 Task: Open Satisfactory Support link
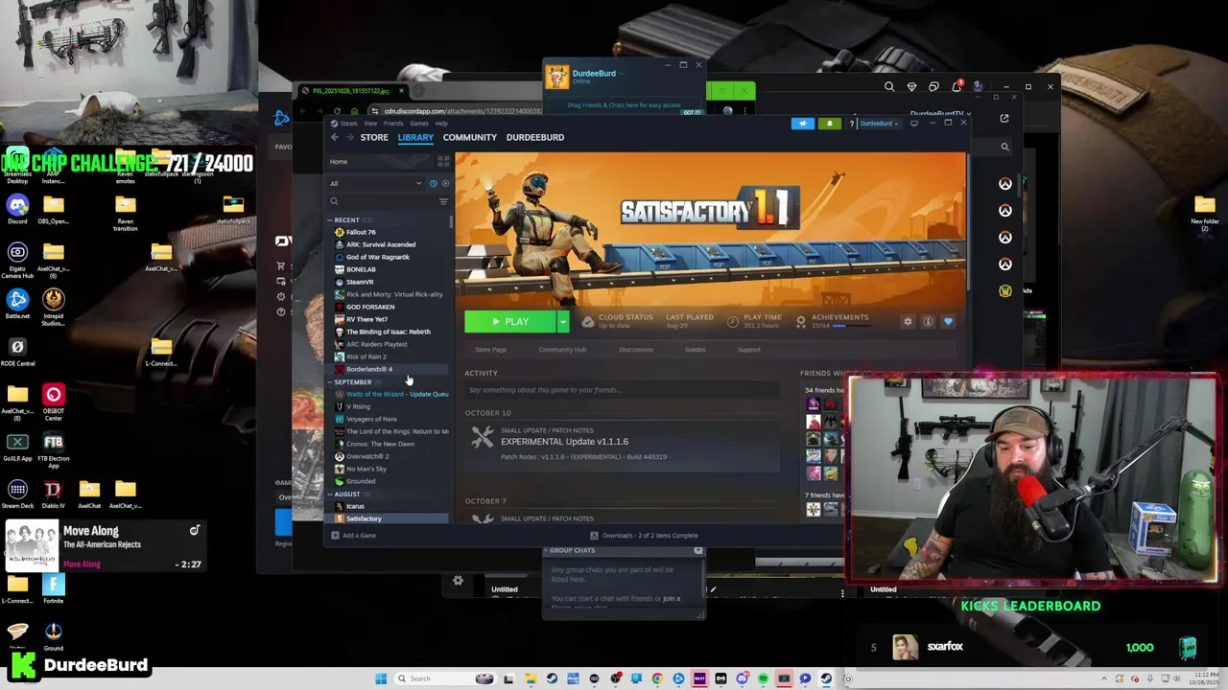pyautogui.click(x=749, y=350)
